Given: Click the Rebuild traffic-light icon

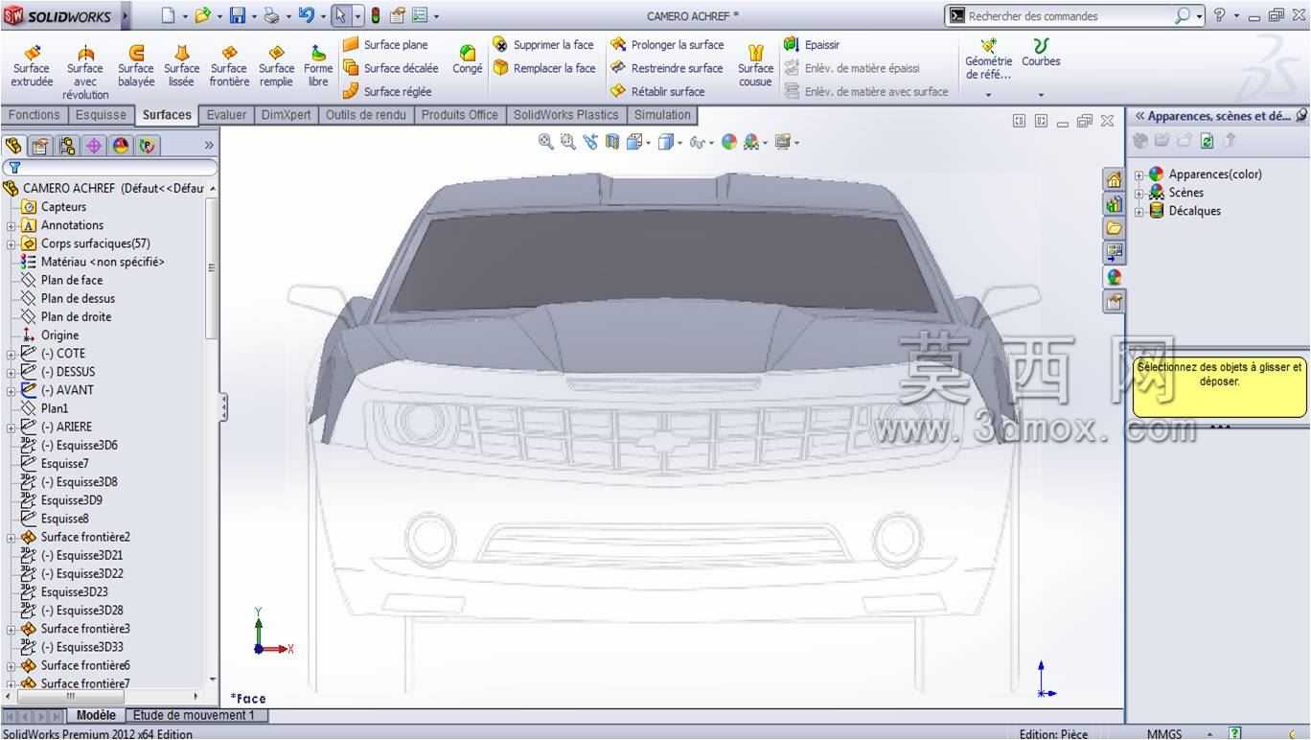Looking at the screenshot, I should point(376,15).
